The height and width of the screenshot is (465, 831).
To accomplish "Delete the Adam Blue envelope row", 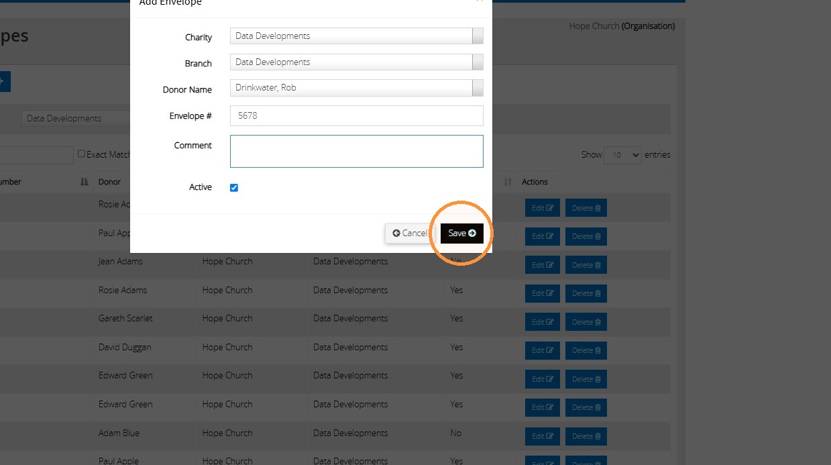I will (586, 436).
